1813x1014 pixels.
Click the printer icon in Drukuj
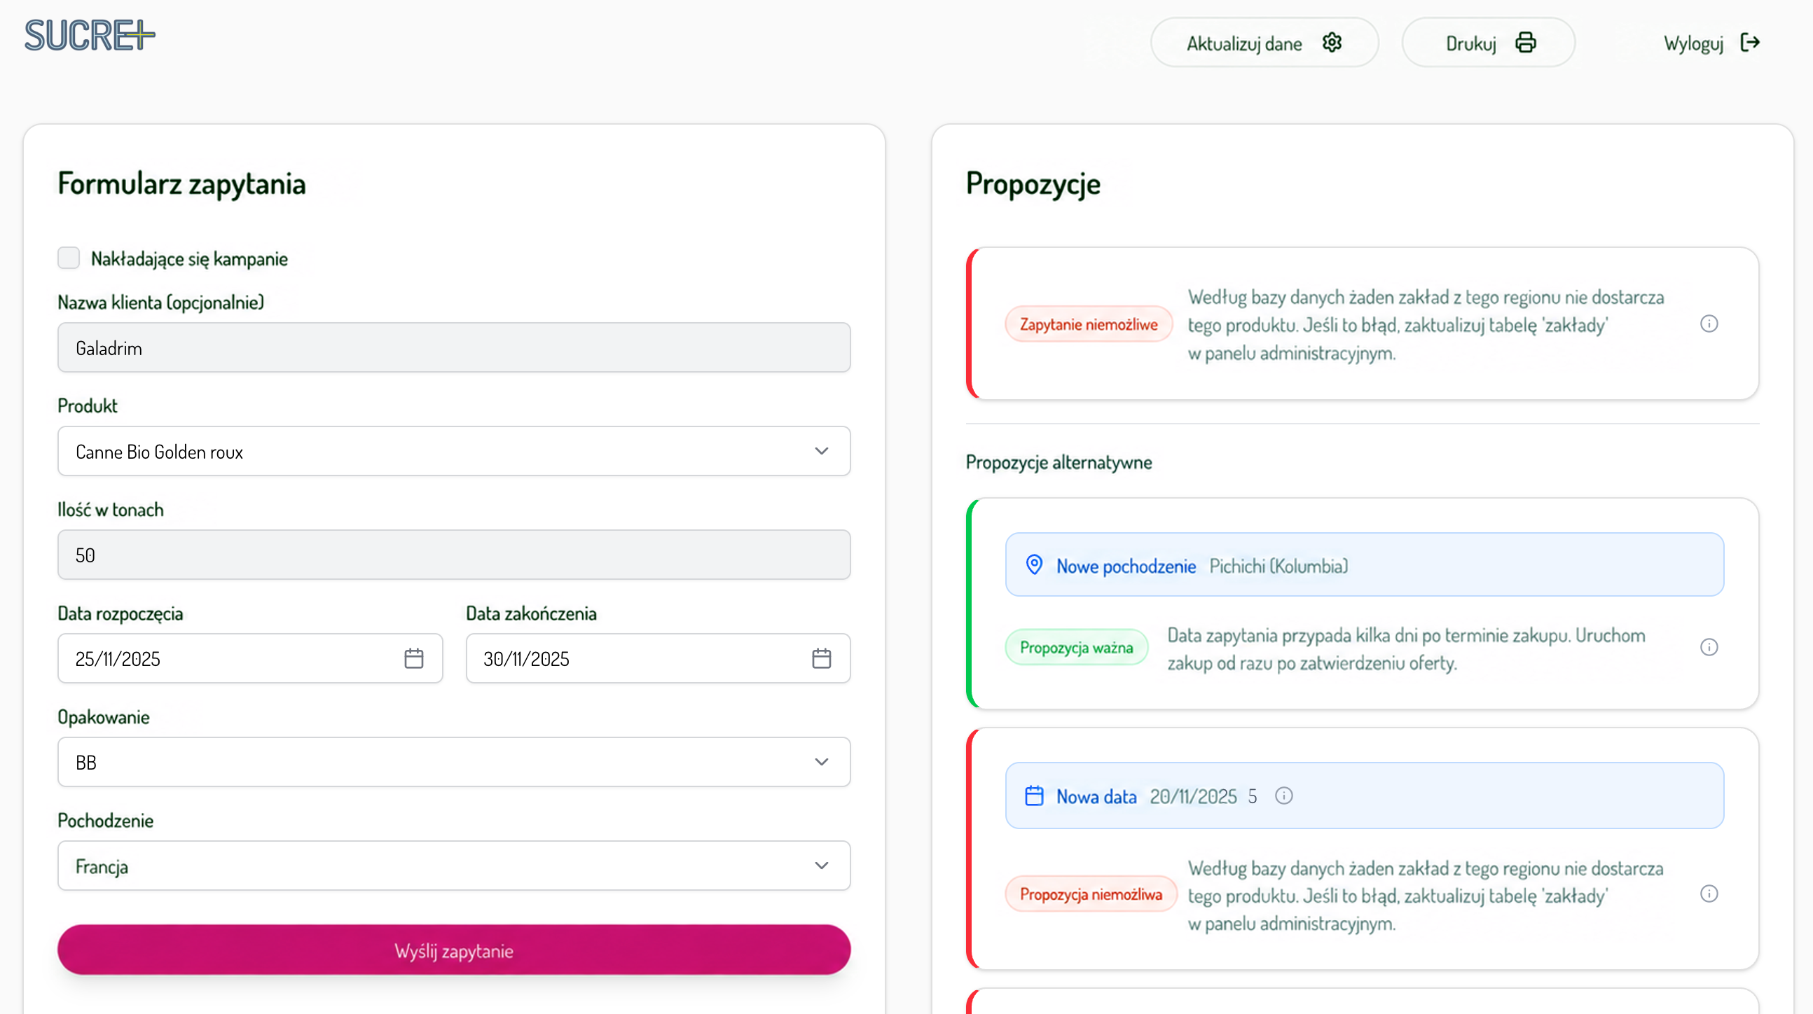1525,42
